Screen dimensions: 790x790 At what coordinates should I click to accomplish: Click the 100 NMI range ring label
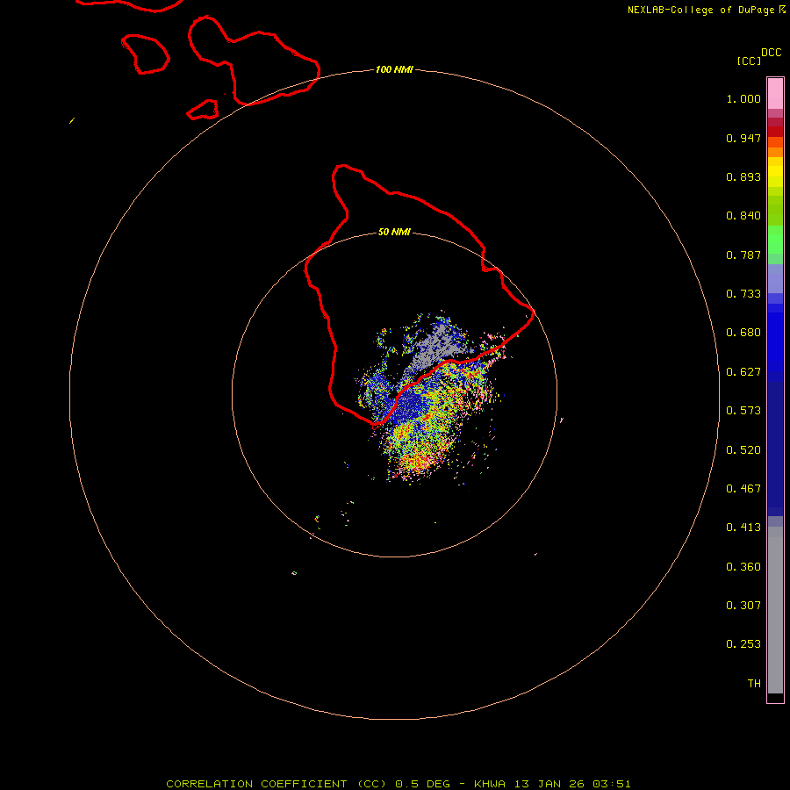pyautogui.click(x=394, y=69)
